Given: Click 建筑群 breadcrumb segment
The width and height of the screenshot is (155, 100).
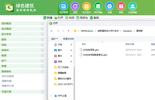Looking at the screenshot, I should pyautogui.click(x=139, y=31).
